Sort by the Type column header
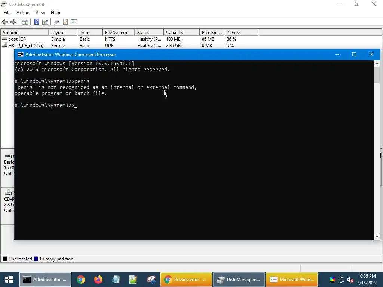Image resolution: width=383 pixels, height=287 pixels. tap(90, 32)
